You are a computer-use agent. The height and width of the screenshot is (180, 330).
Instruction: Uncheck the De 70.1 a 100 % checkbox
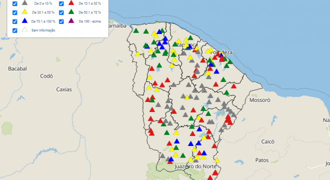tap(14, 21)
